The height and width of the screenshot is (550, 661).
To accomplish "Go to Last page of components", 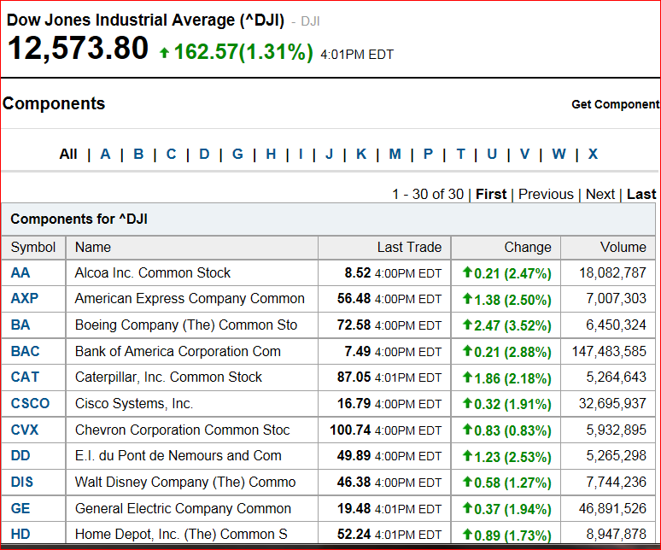I will [x=641, y=194].
